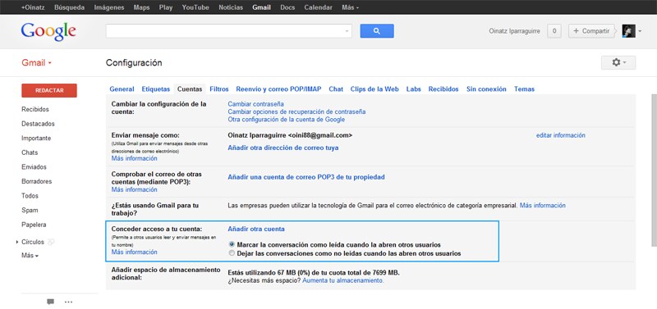
Task: Open Más información under Comprobar el correo
Action: pyautogui.click(x=135, y=189)
